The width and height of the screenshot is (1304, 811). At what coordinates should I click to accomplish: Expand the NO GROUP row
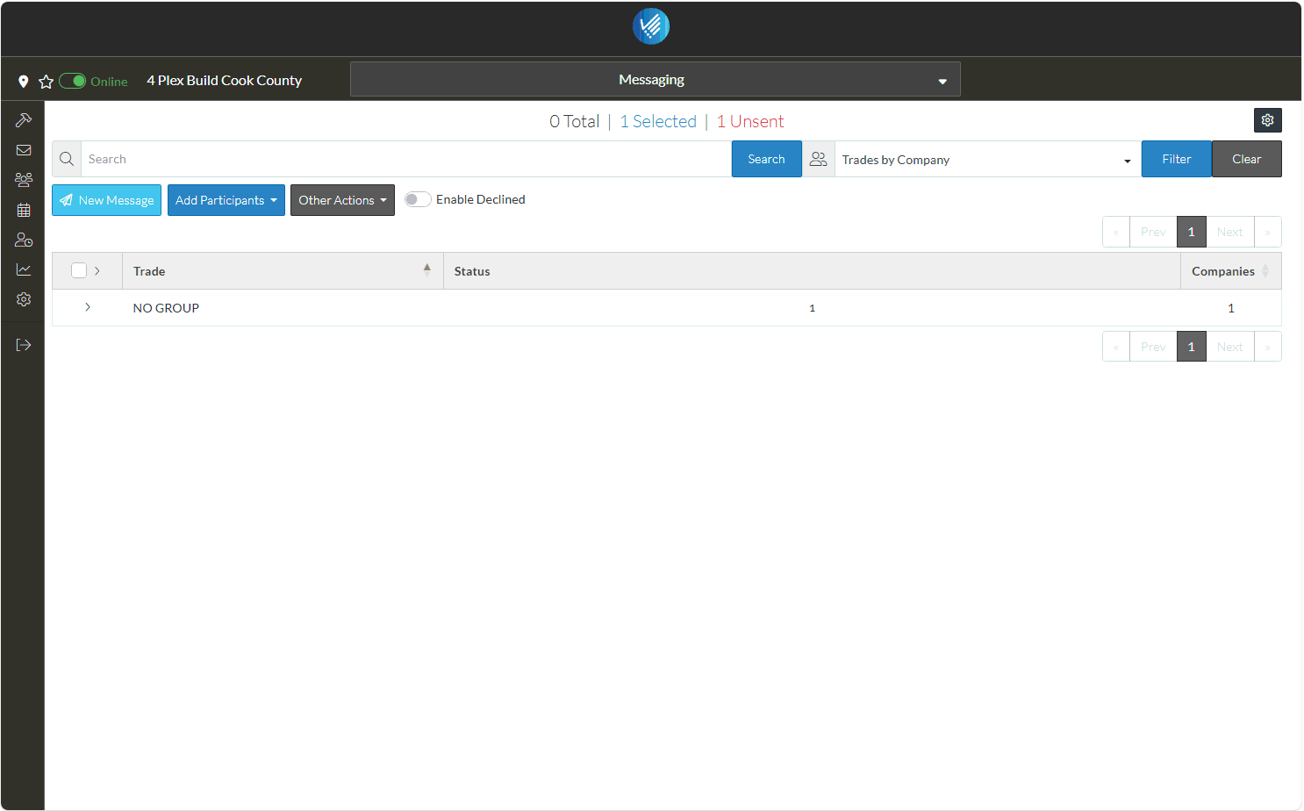click(x=88, y=307)
